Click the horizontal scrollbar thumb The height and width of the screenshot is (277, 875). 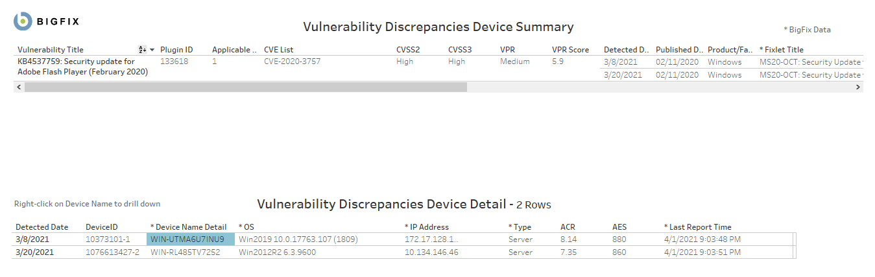(245, 87)
